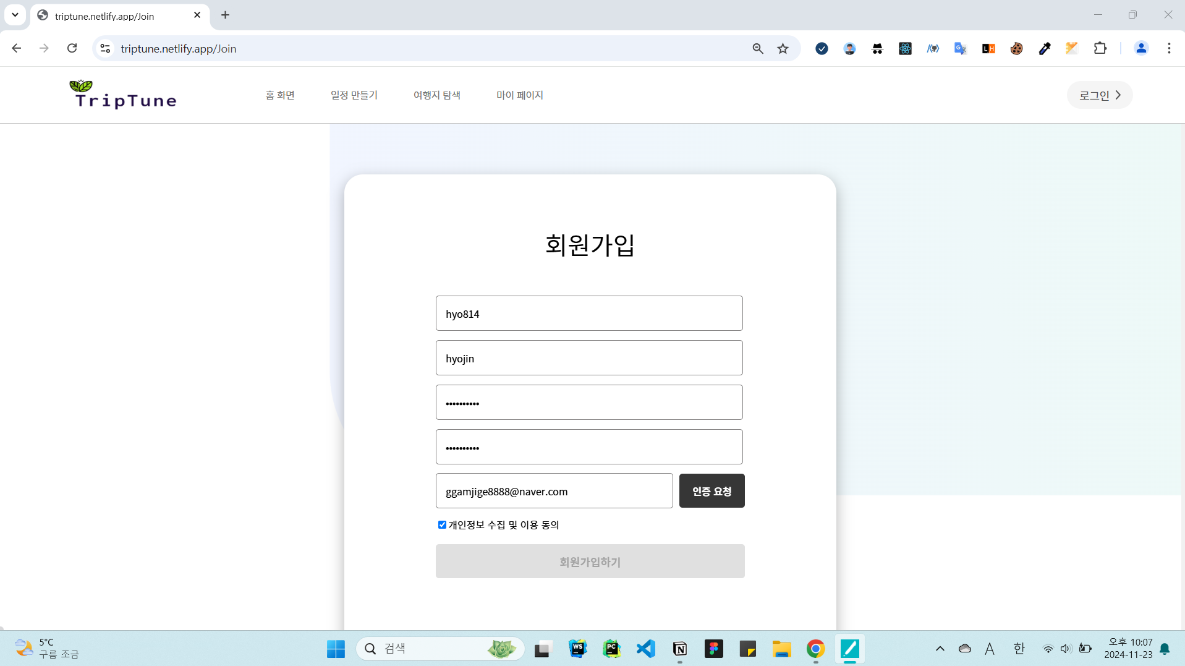This screenshot has height=666, width=1185.
Task: Click the color picker eyedropper extension
Action: (x=1044, y=48)
